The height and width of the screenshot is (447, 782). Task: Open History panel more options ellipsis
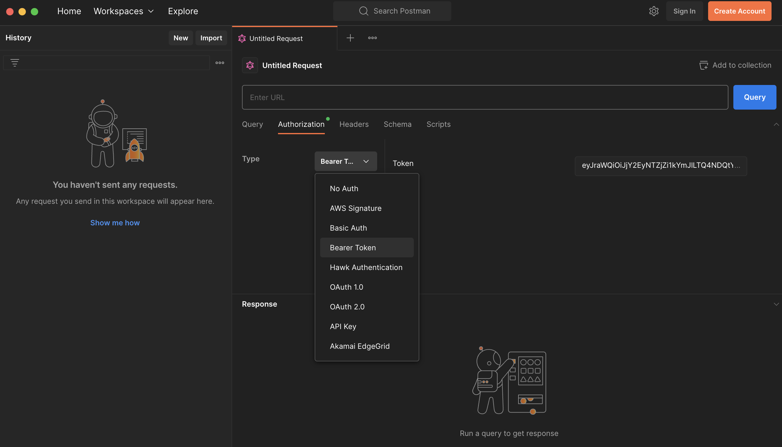click(220, 63)
